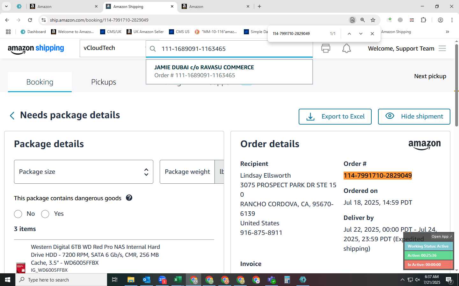The width and height of the screenshot is (459, 286).
Task: Click the Package weight input field
Action: tap(187, 172)
